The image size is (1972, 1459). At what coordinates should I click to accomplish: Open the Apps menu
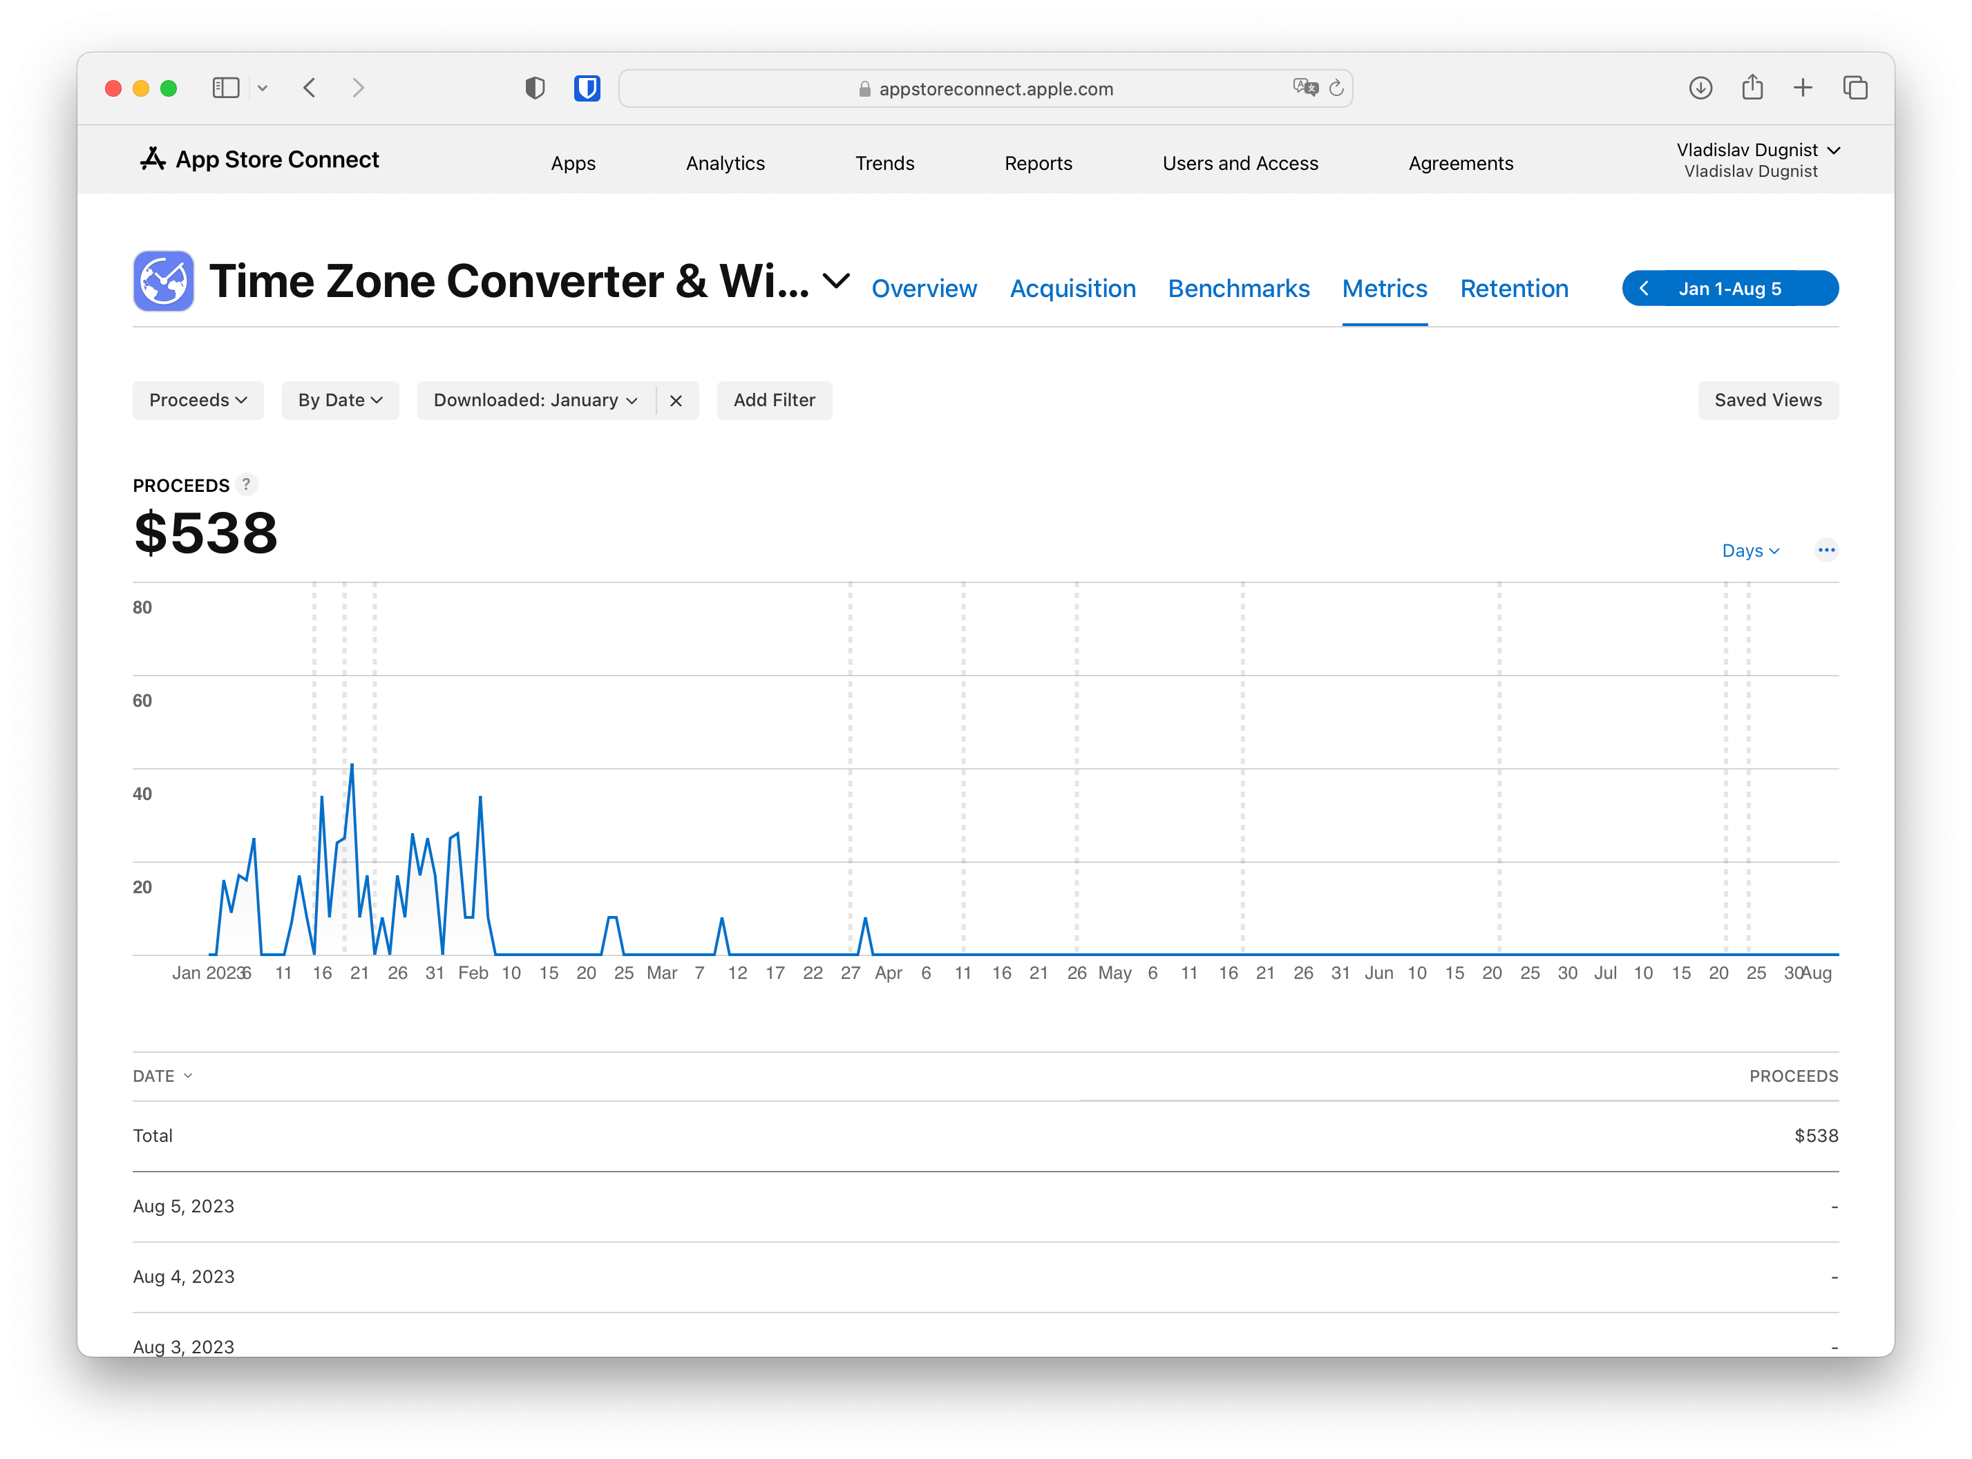tap(573, 164)
